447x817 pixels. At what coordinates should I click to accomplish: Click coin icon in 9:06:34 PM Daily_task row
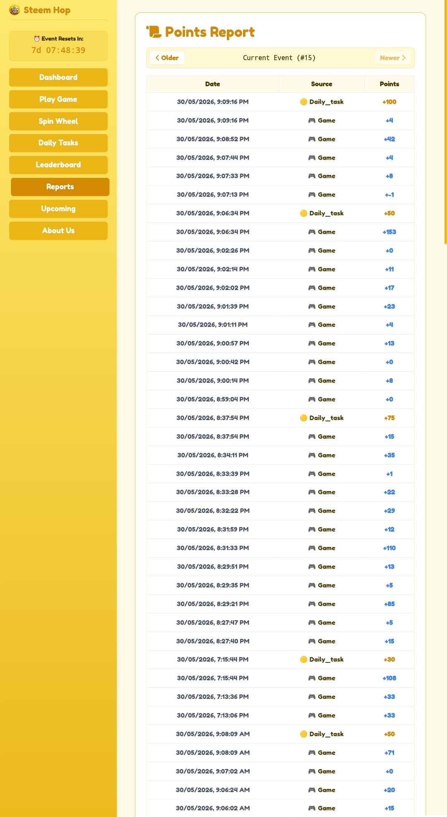[x=303, y=213]
